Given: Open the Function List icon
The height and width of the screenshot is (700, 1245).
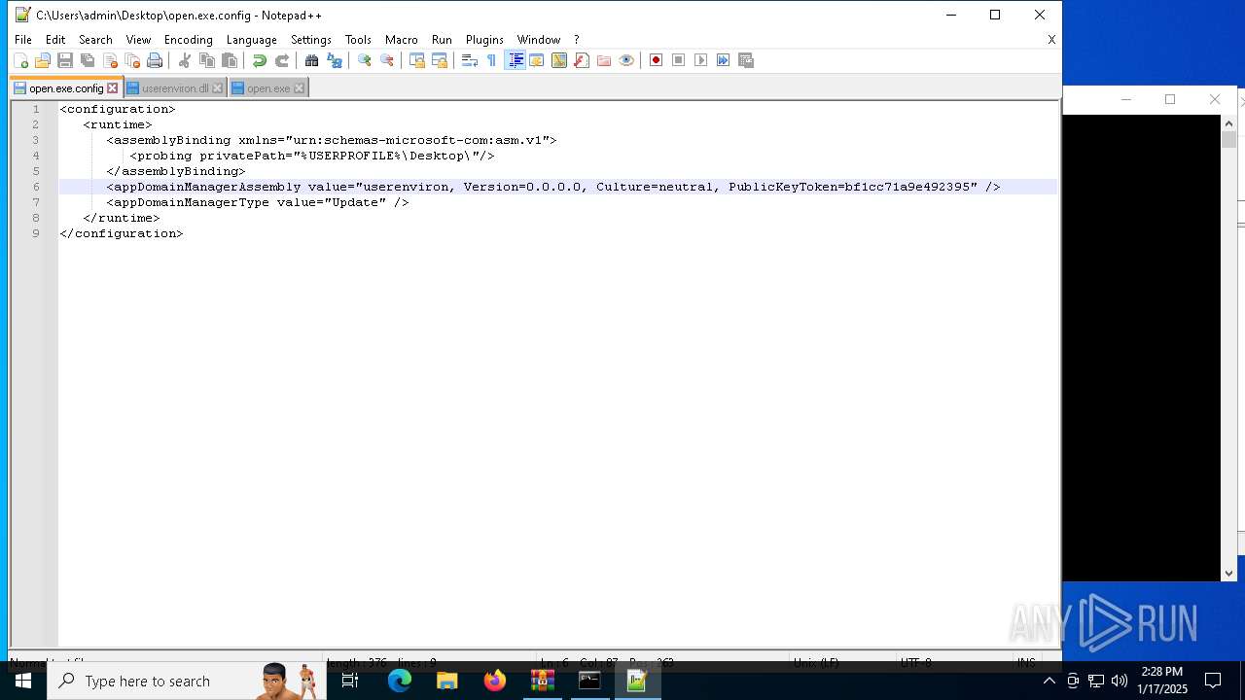Looking at the screenshot, I should tap(582, 60).
